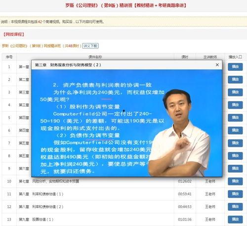Play row 11 利率和债券估值(1)
Image resolution: width=247 pixels, height=226 pixels.
coord(235,194)
